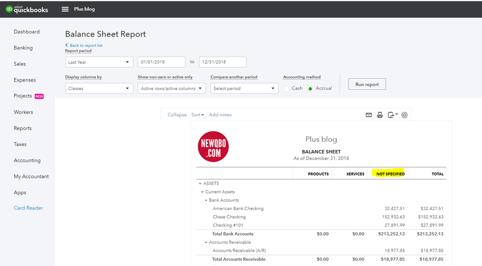Open Workers in sidebar
Image resolution: width=482 pixels, height=266 pixels.
pyautogui.click(x=23, y=112)
